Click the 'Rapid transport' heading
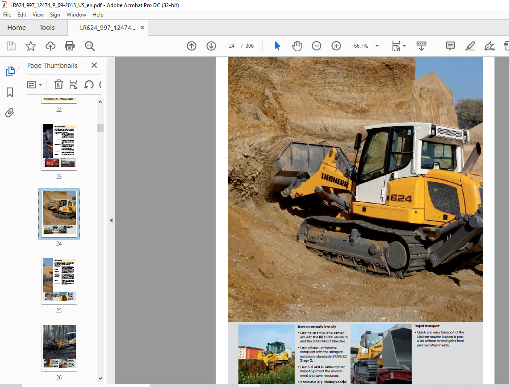The width and height of the screenshot is (509, 387). (x=427, y=326)
